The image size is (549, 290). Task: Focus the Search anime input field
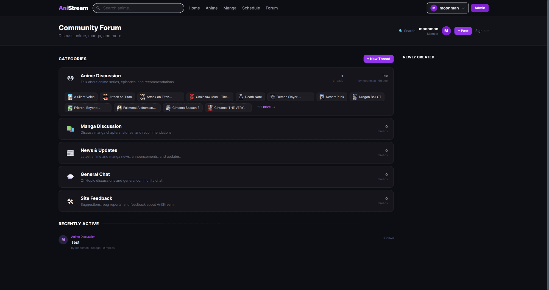[138, 8]
